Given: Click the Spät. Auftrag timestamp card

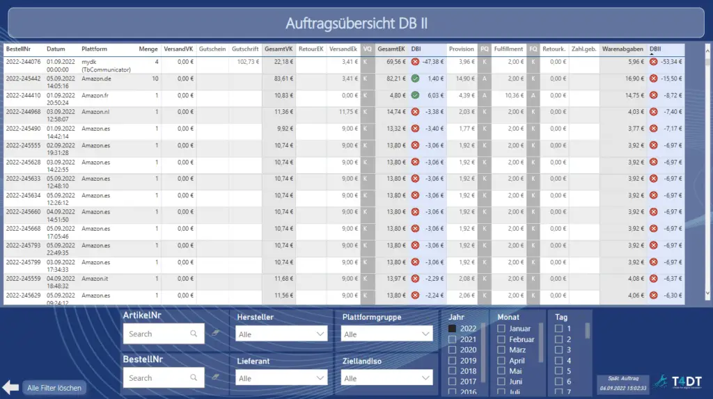Looking at the screenshot, I should pos(623,383).
